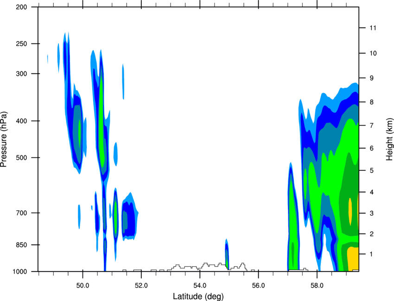Image resolution: width=394 pixels, height=301 pixels.
Task: Click the 52.0 latitude tick label
Action: click(x=141, y=286)
